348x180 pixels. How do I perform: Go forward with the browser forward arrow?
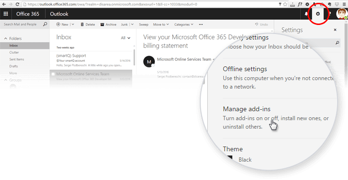(x=11, y=4)
